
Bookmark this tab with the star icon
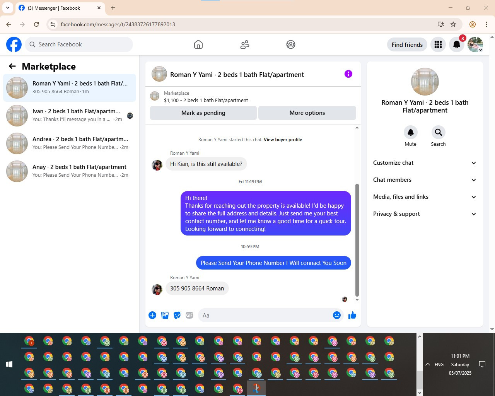click(x=453, y=24)
